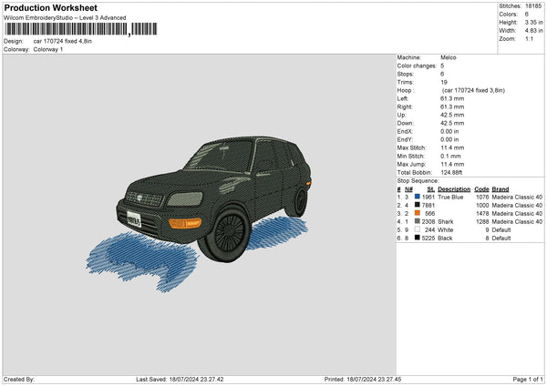The height and width of the screenshot is (386, 547).
Task: Click the Colors count value 6
Action: [x=527, y=15]
